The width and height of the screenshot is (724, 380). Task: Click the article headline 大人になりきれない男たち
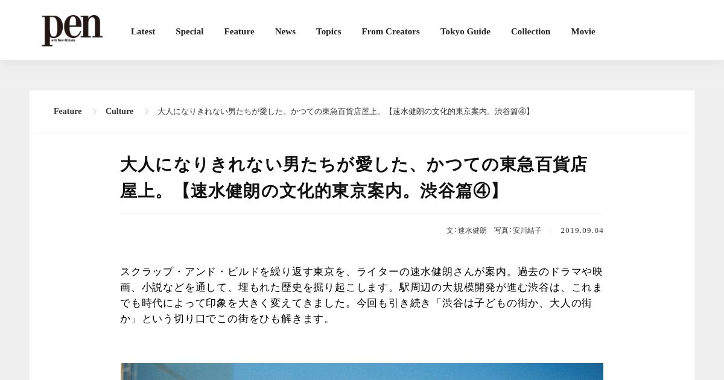(x=354, y=177)
